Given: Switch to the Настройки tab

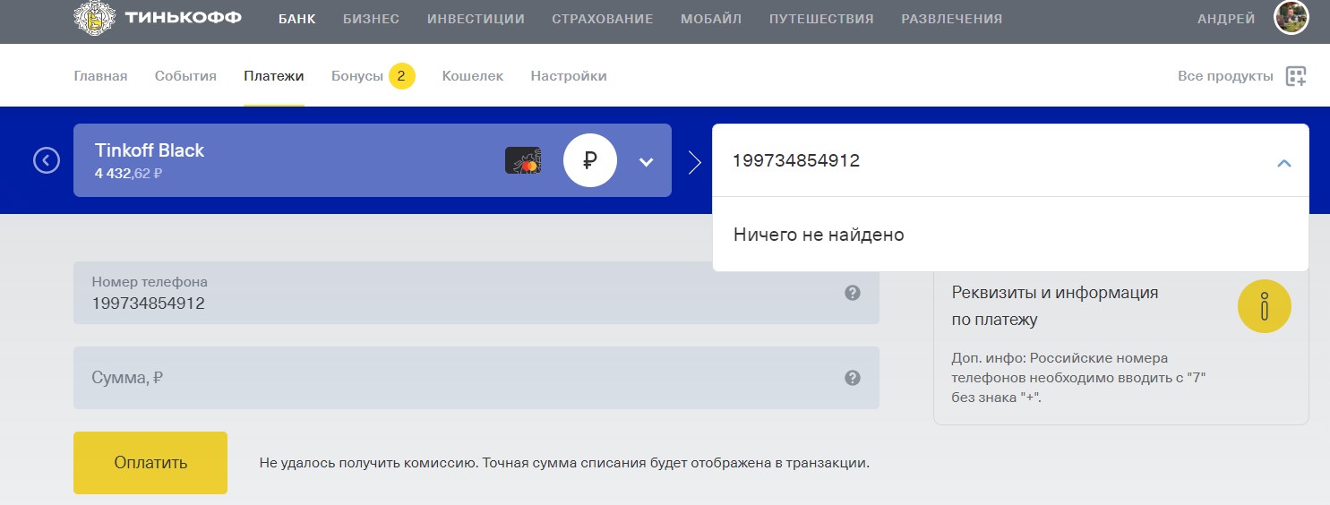Looking at the screenshot, I should coord(569,76).
